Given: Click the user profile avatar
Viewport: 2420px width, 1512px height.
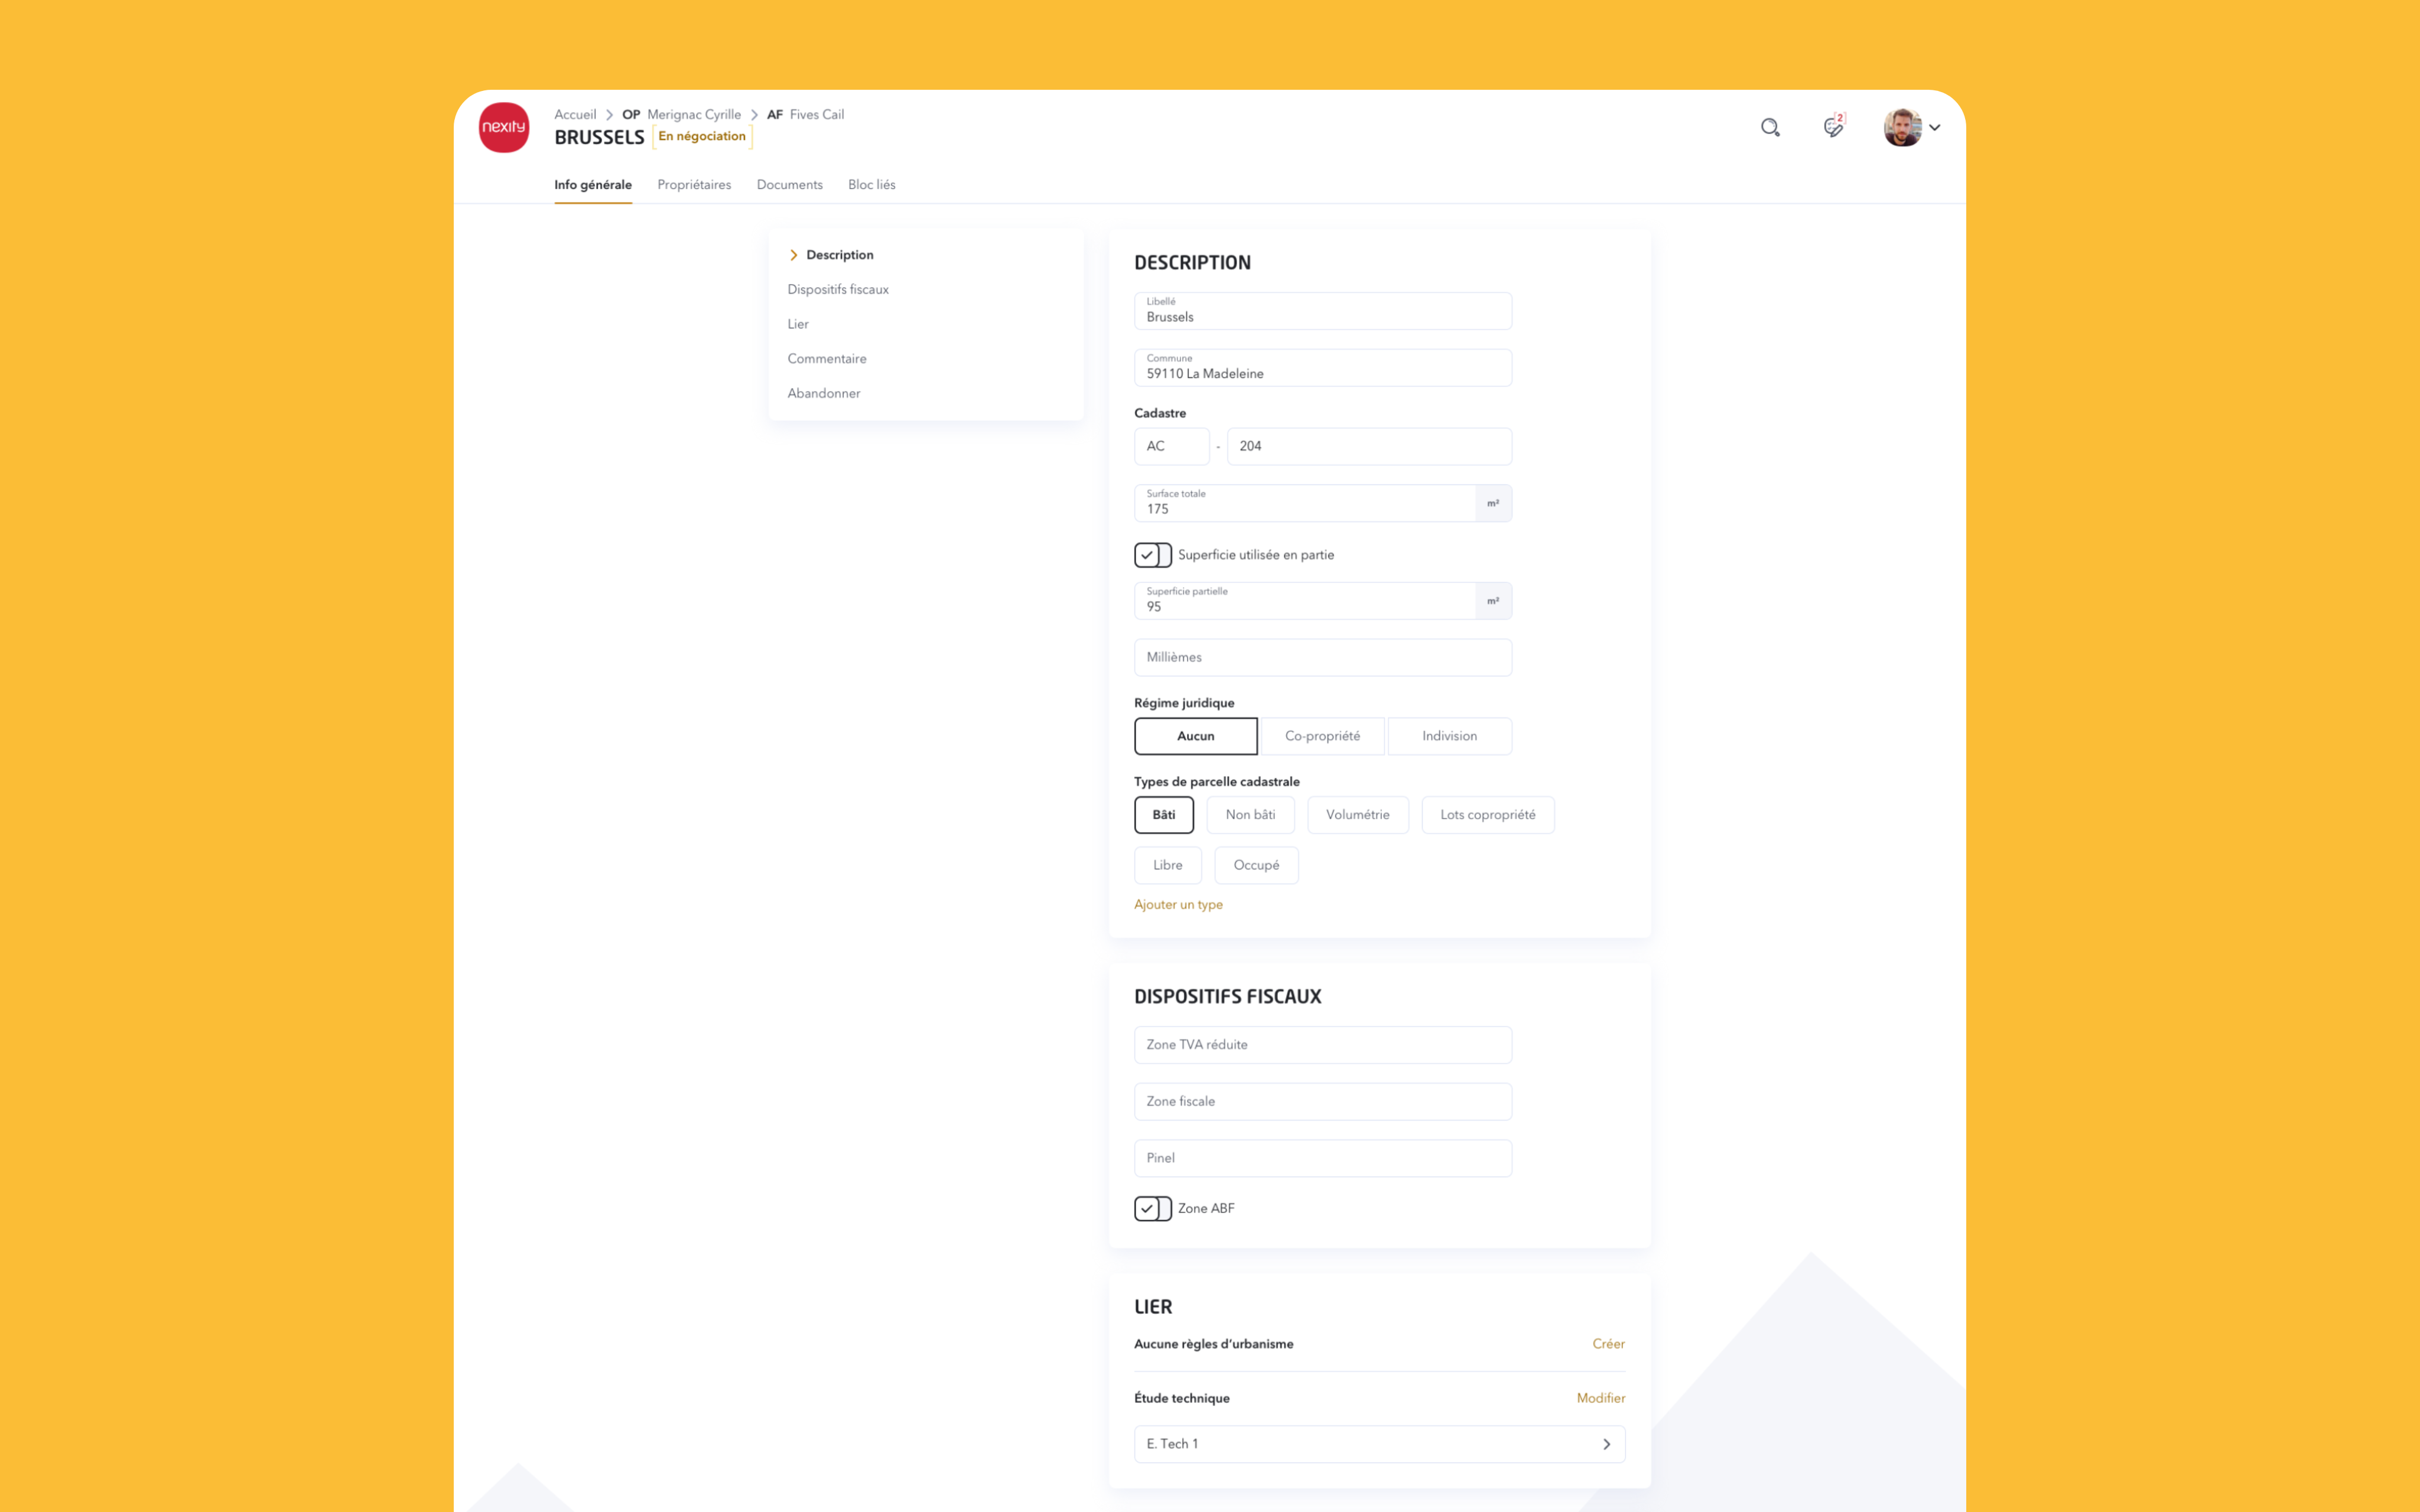Looking at the screenshot, I should (1902, 127).
